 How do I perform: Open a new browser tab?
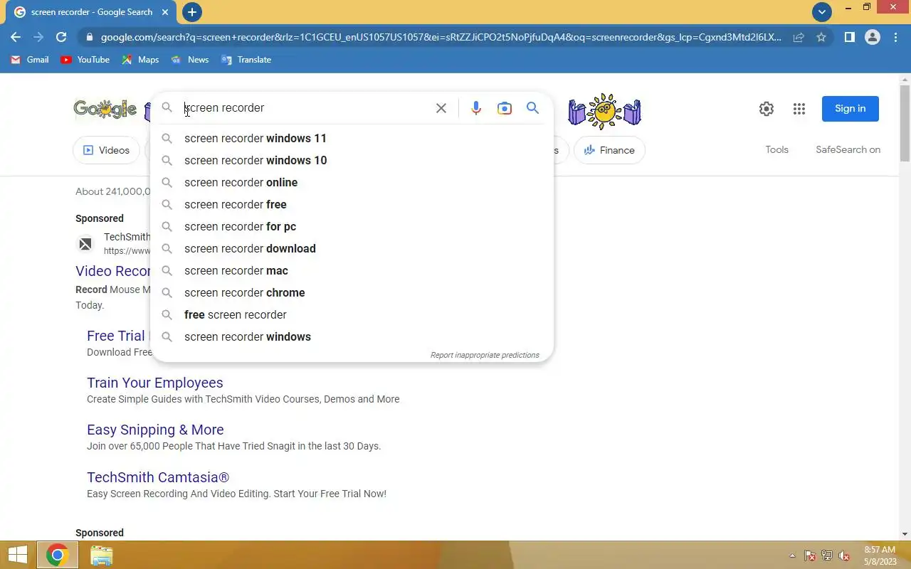(x=191, y=12)
